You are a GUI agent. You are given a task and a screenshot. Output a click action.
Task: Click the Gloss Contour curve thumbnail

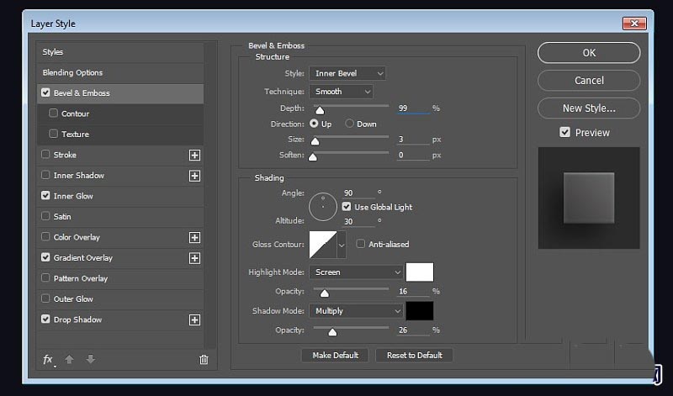pos(323,245)
